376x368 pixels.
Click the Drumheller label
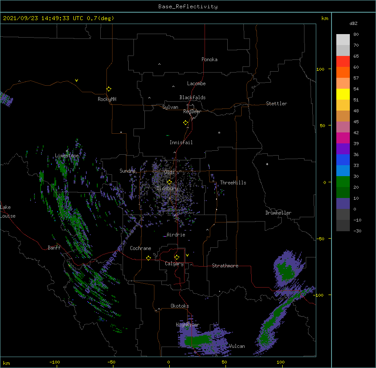(x=278, y=213)
